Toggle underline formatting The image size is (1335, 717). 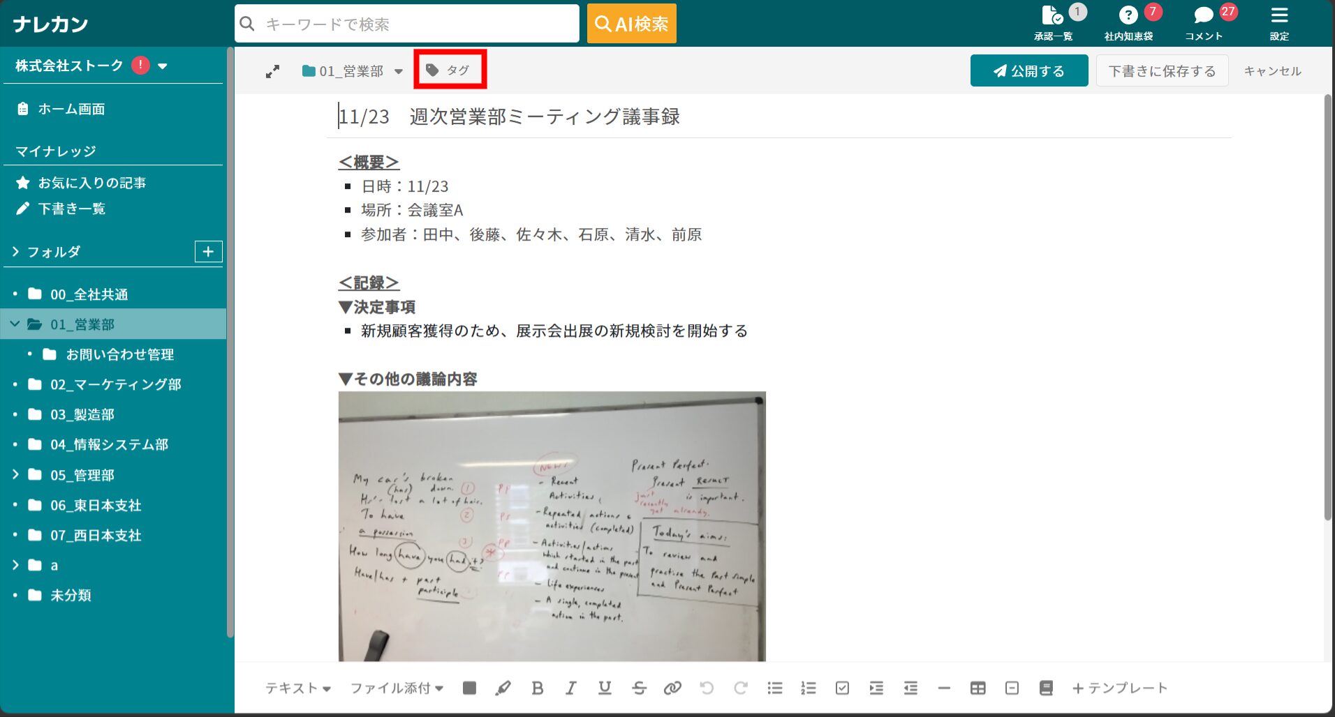(605, 688)
